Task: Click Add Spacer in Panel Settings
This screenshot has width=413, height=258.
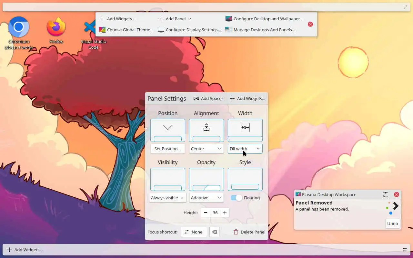Action: pos(208,98)
